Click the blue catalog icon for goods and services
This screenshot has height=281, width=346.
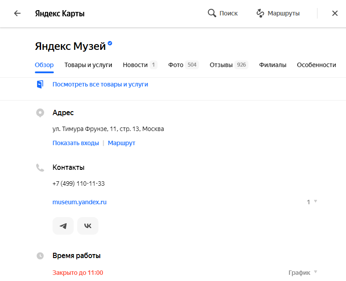[x=40, y=85]
